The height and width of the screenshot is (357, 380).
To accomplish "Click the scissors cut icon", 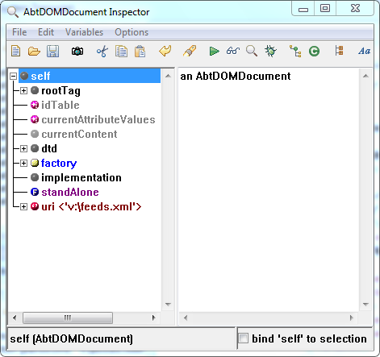I will click(102, 51).
